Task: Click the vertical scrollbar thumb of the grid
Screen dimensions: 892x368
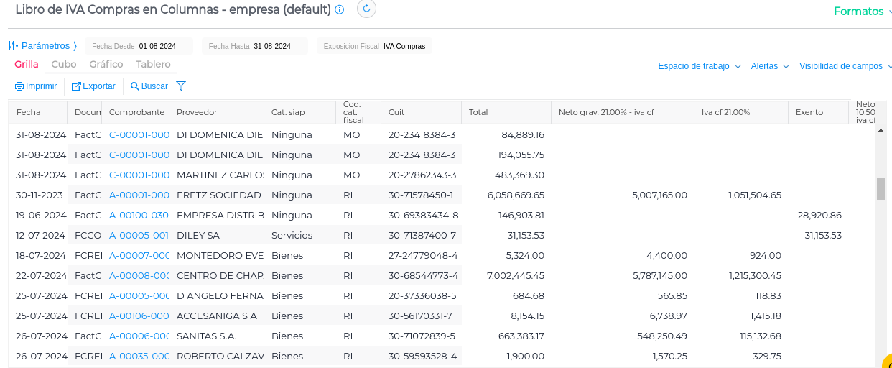Action: point(881,188)
